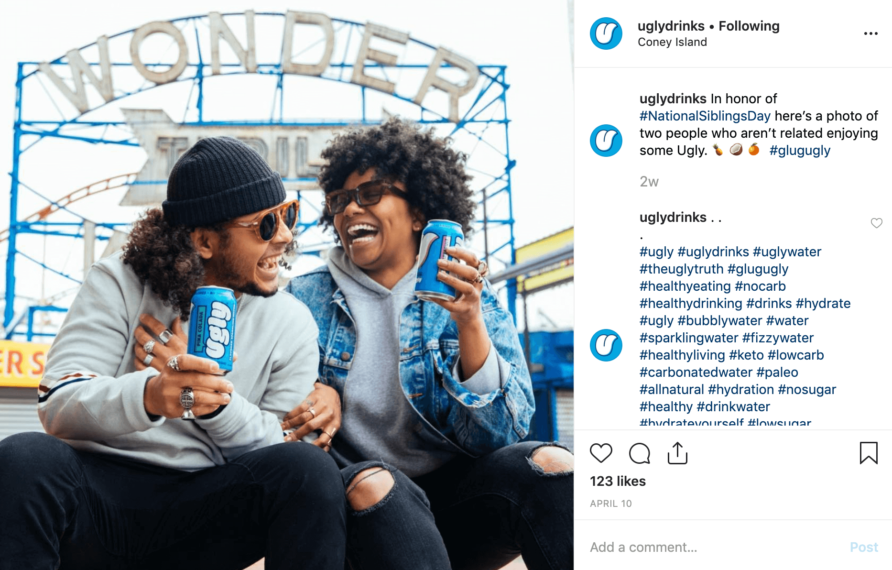Click the Add a comment field
892x570 pixels.
(x=712, y=547)
